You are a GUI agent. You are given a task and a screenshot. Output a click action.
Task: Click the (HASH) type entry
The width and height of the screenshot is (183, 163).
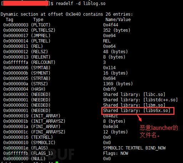click(38, 89)
